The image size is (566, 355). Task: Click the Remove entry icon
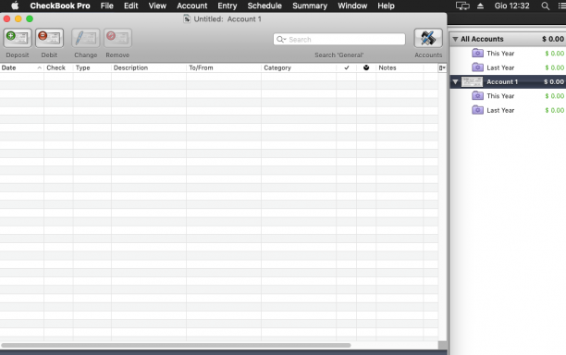click(117, 38)
